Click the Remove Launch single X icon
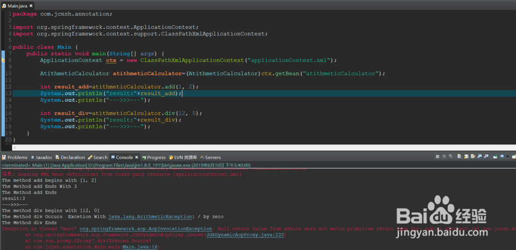This screenshot has width=516, height=250. click(x=444, y=157)
